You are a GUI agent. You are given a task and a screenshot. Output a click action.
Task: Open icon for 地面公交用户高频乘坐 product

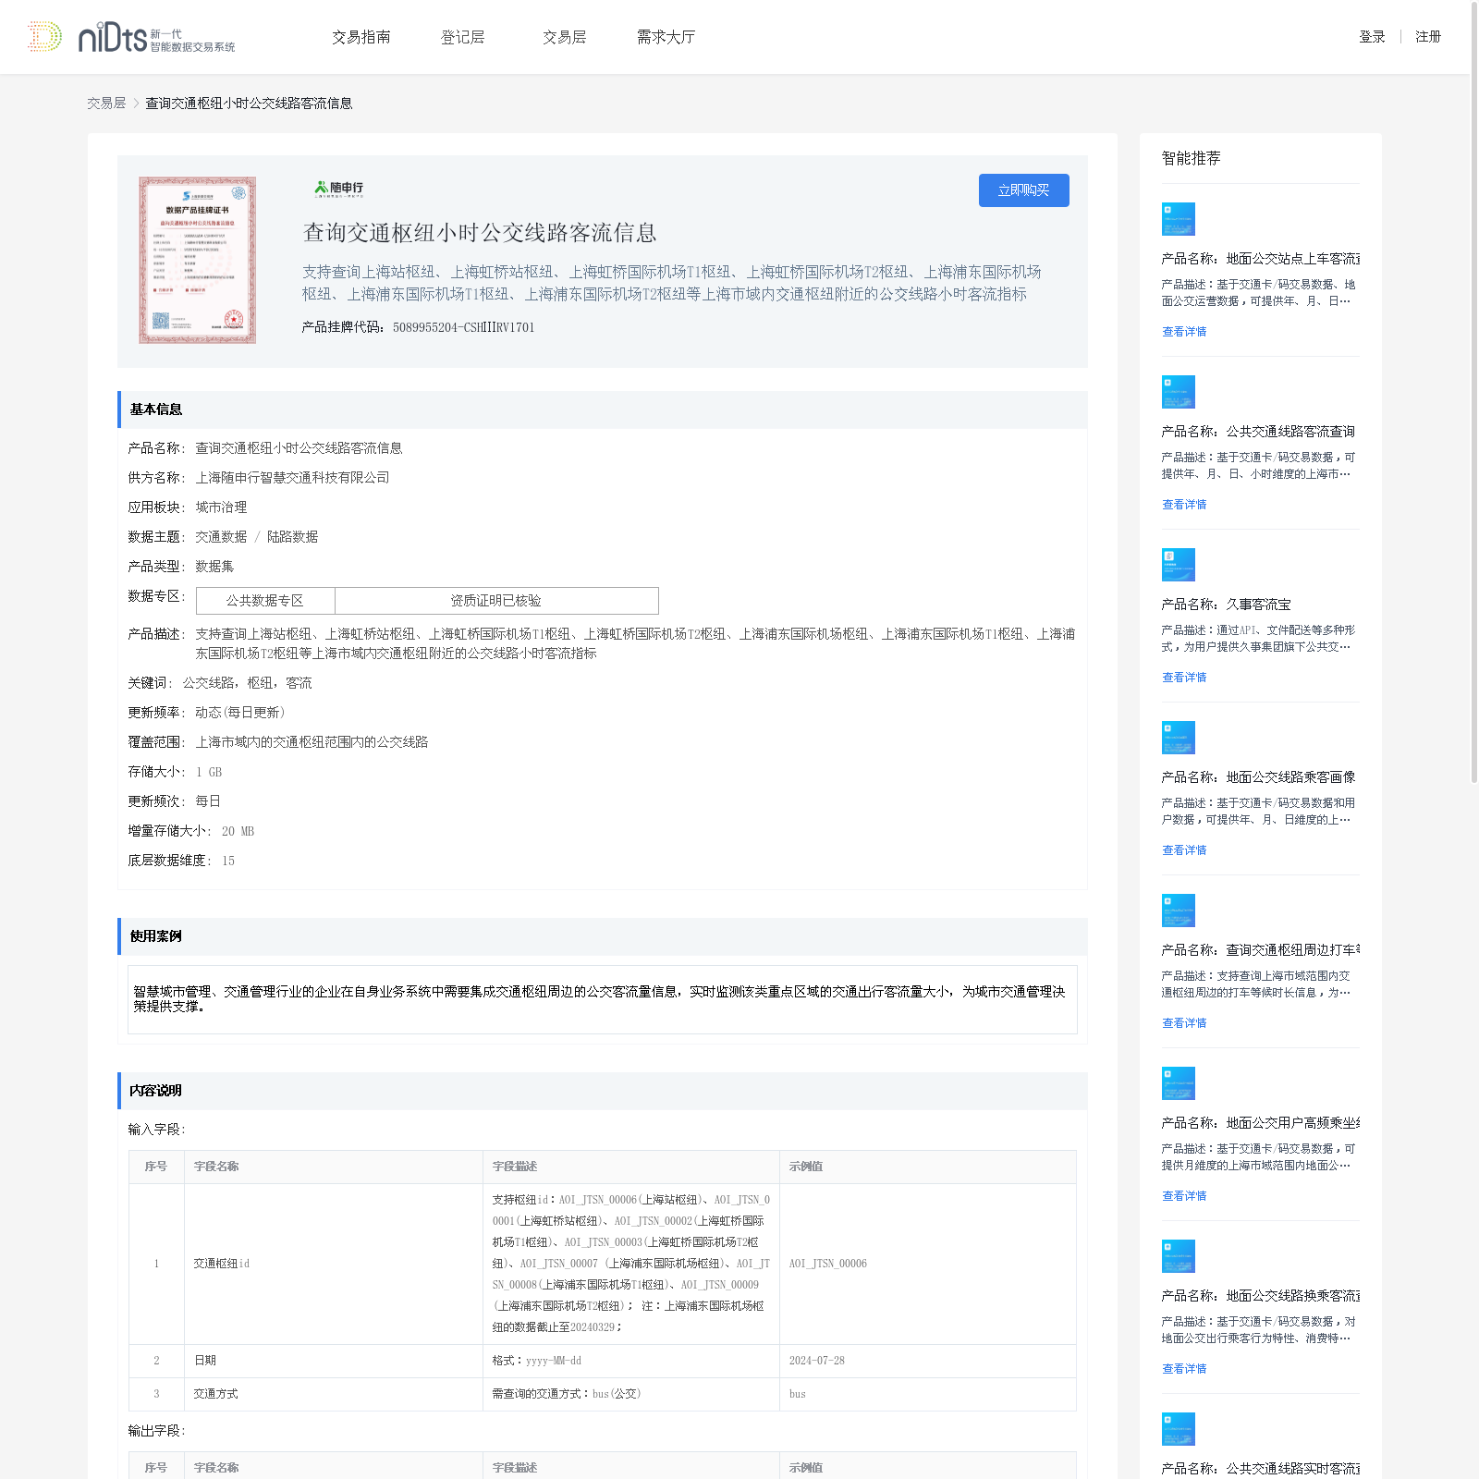(1179, 1083)
